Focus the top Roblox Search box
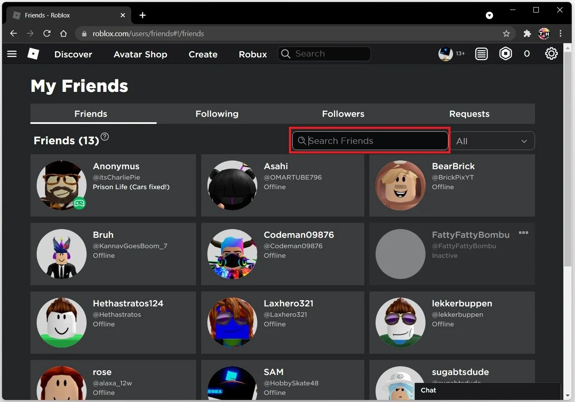575x402 pixels. click(324, 54)
